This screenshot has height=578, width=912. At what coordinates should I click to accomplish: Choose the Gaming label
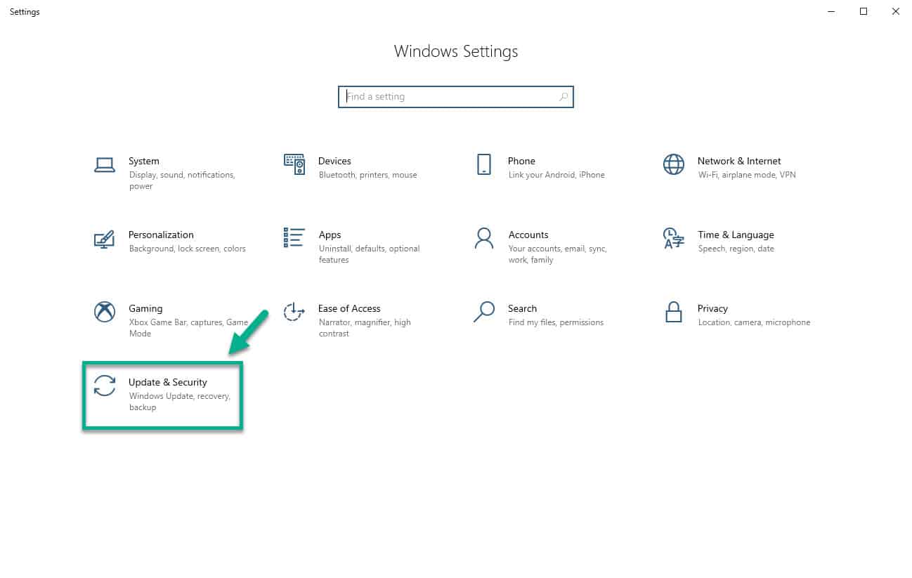click(145, 308)
